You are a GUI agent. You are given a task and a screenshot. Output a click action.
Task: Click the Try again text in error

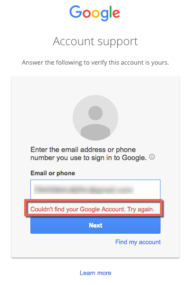click(x=141, y=209)
